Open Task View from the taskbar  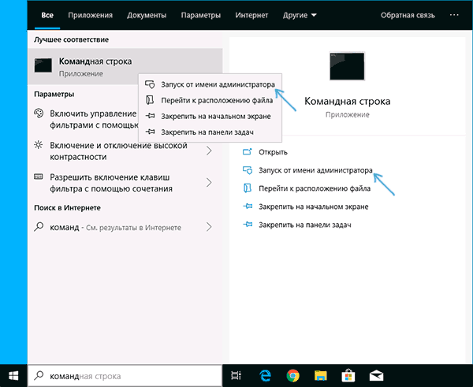236,375
